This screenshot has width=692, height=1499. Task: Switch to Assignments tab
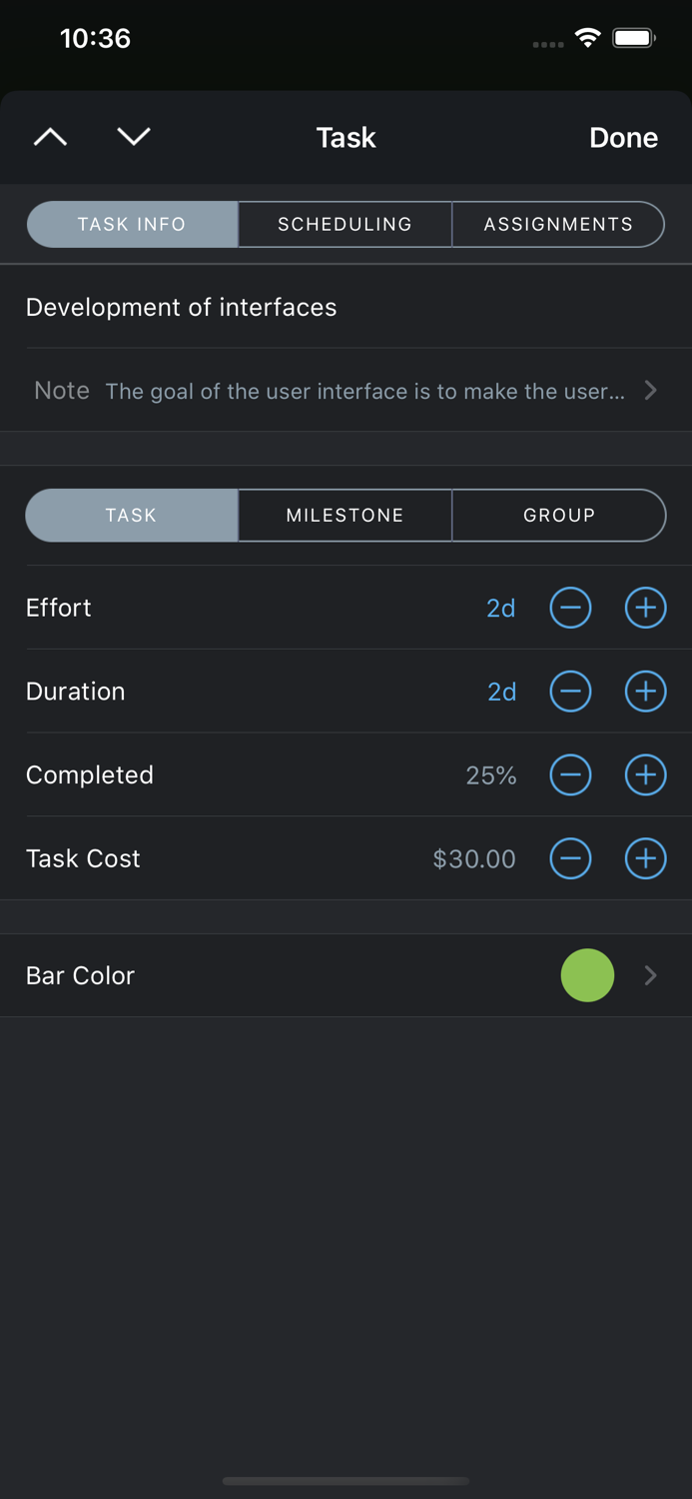tap(558, 224)
